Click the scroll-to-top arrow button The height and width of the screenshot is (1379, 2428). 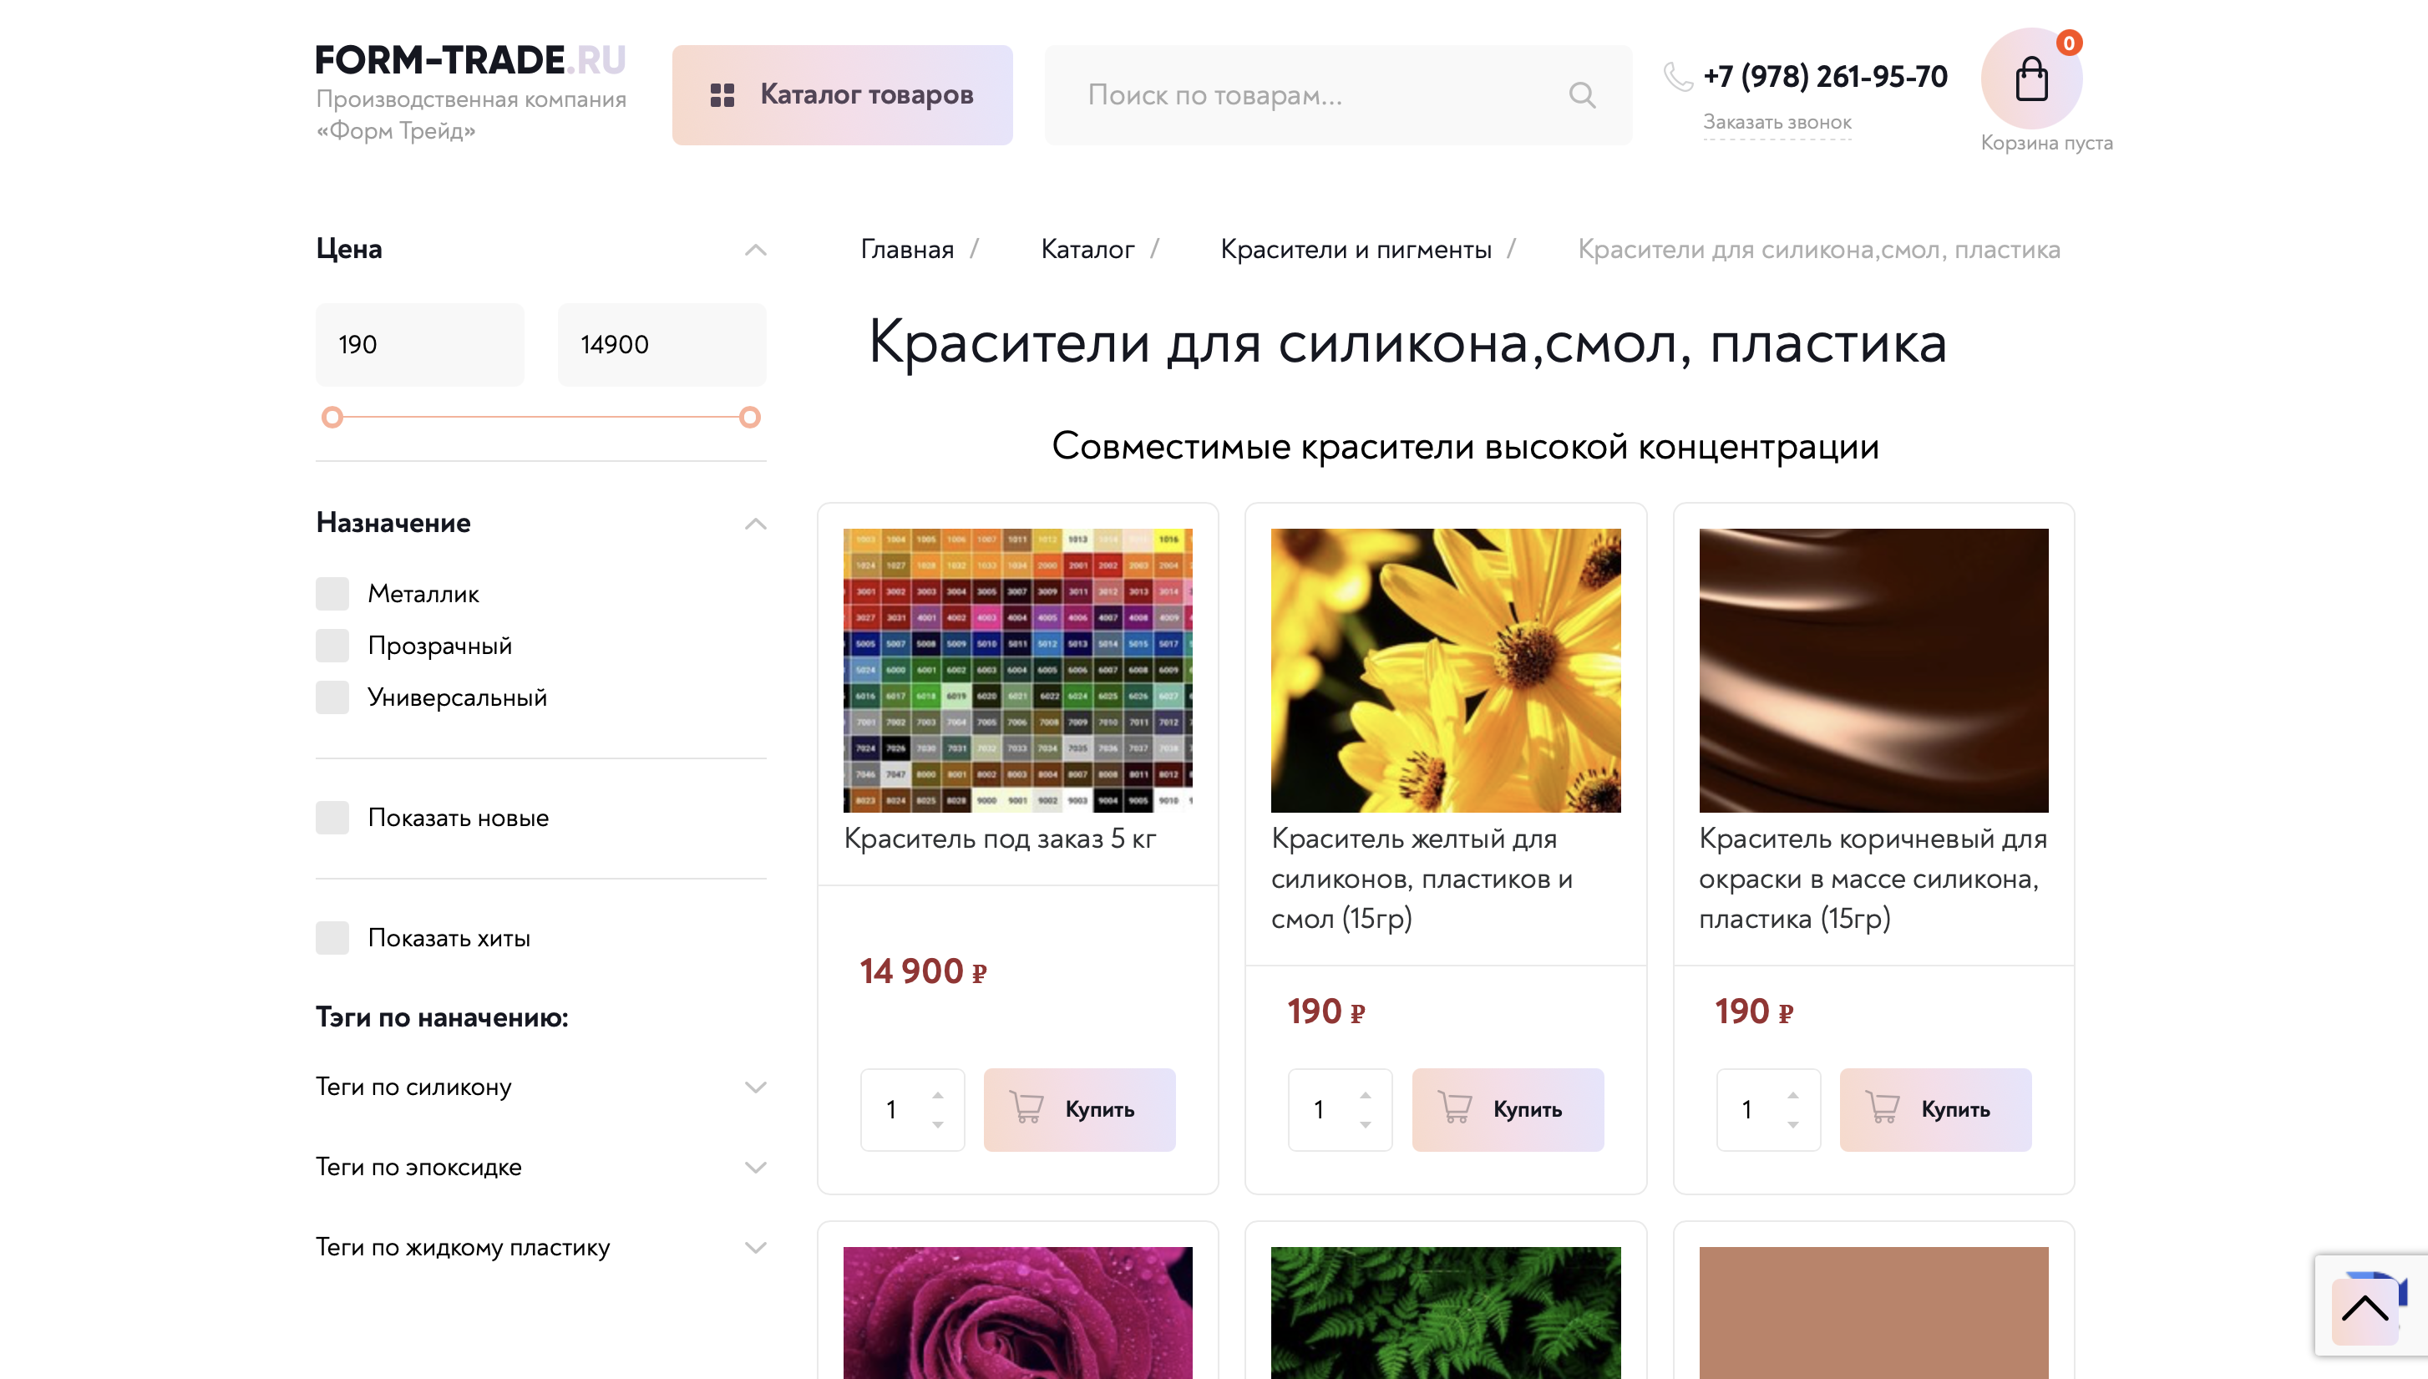point(2365,1310)
